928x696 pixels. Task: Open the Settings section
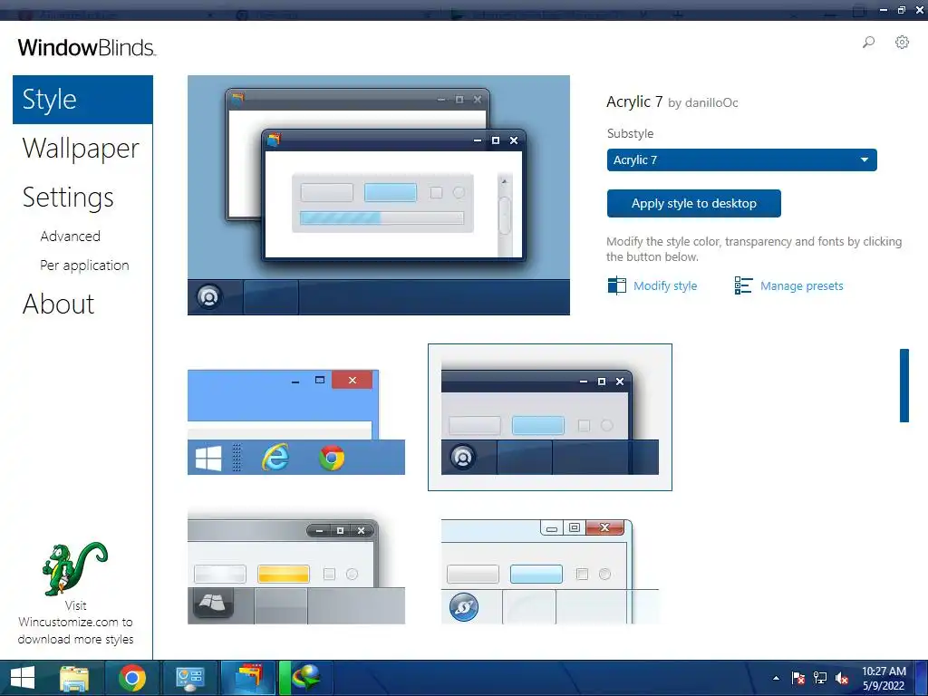[67, 197]
